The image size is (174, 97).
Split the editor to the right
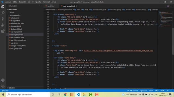tap(168, 6)
